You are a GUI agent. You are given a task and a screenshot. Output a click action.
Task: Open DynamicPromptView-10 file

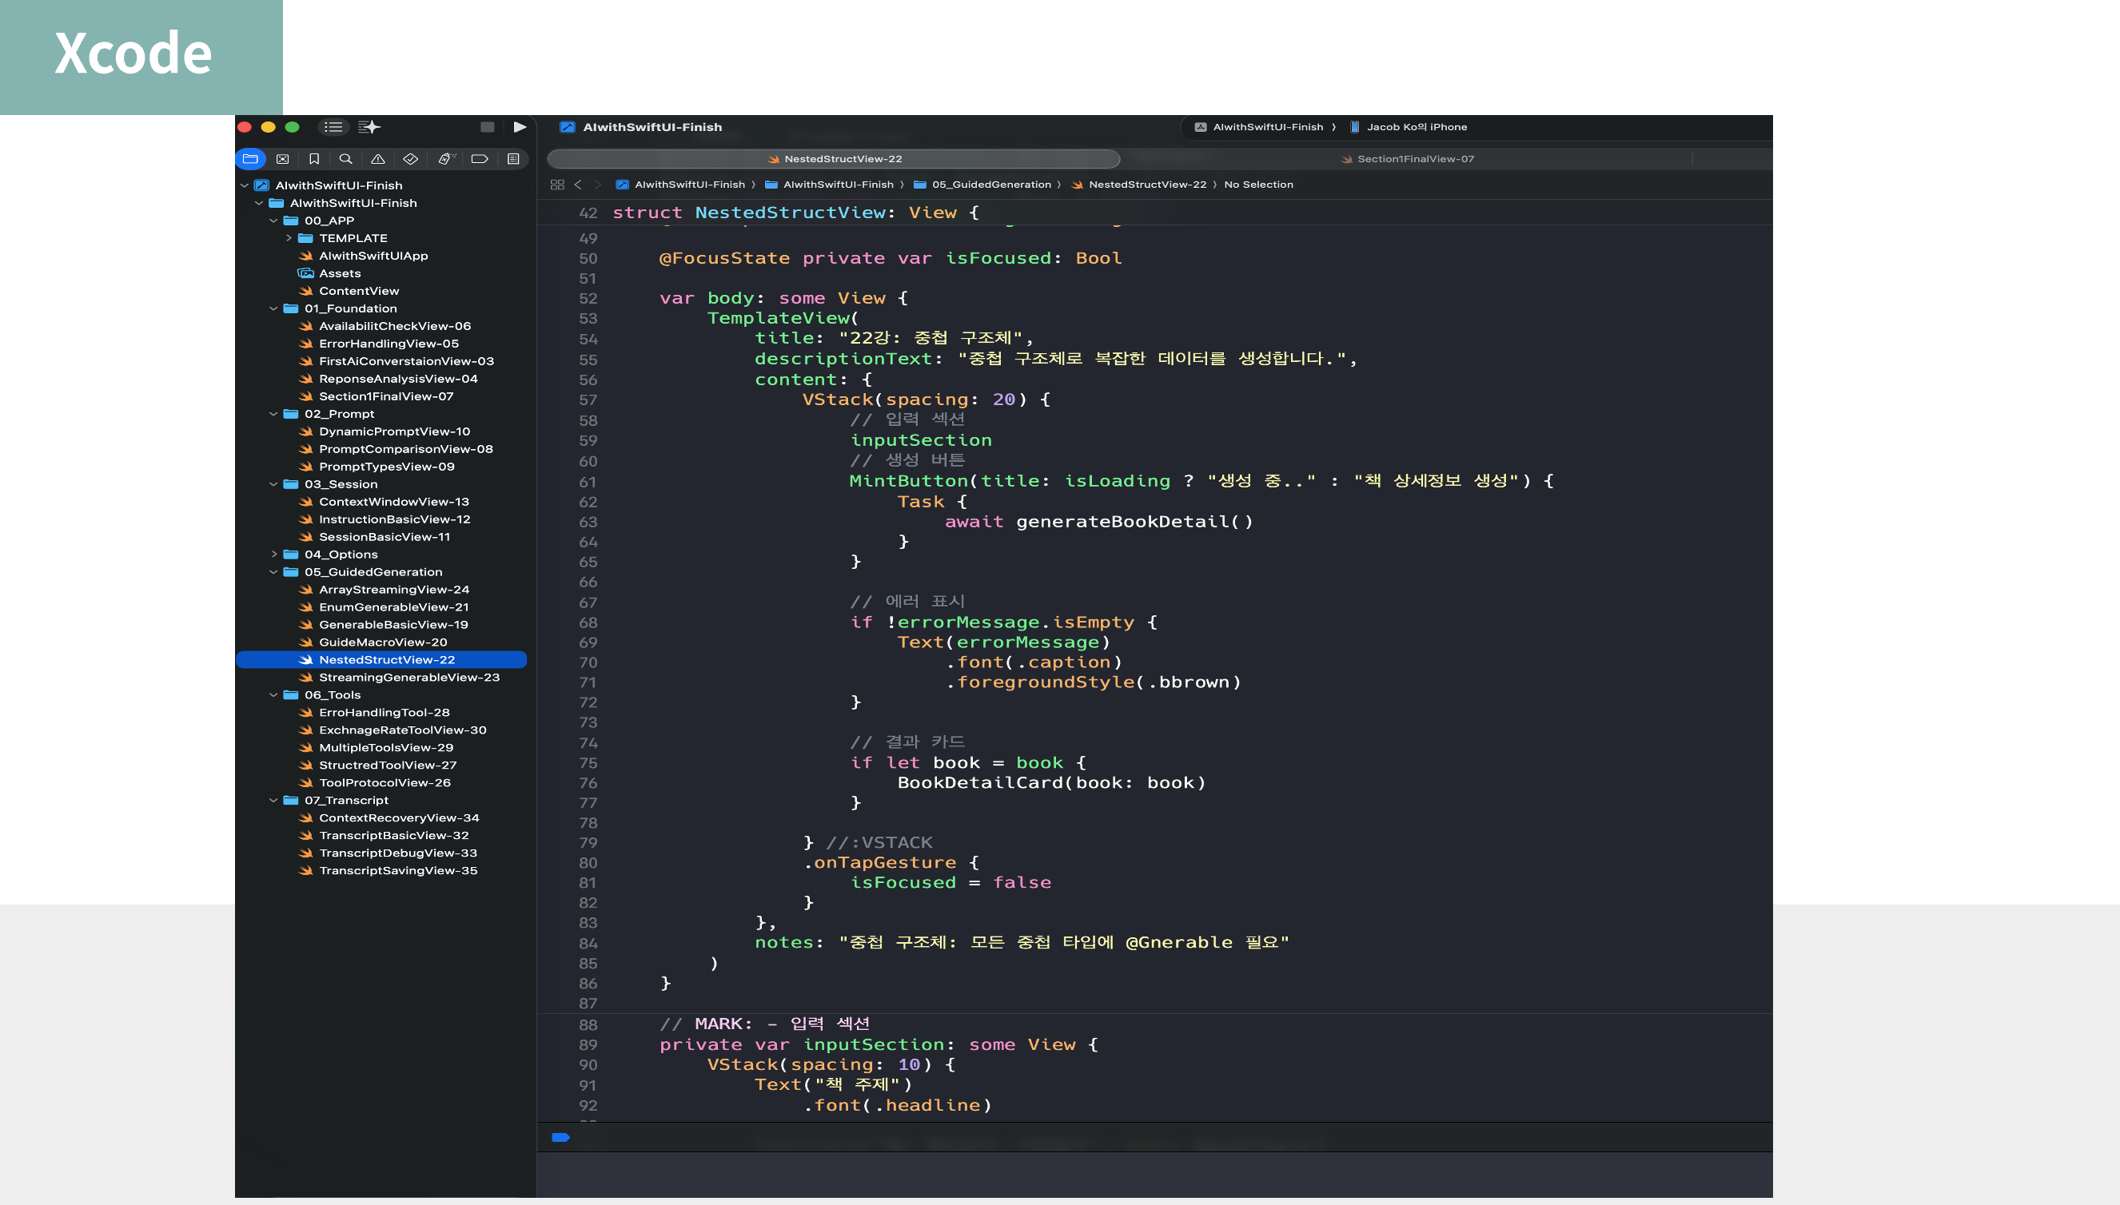pyautogui.click(x=394, y=432)
